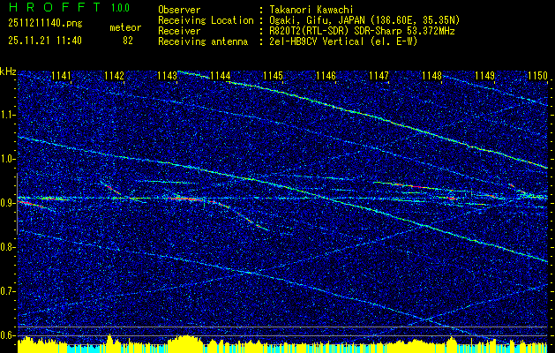Click the name Takanori Kawachi

pos(311,10)
